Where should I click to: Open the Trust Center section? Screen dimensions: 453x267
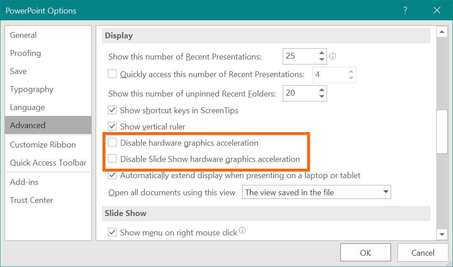pos(31,200)
